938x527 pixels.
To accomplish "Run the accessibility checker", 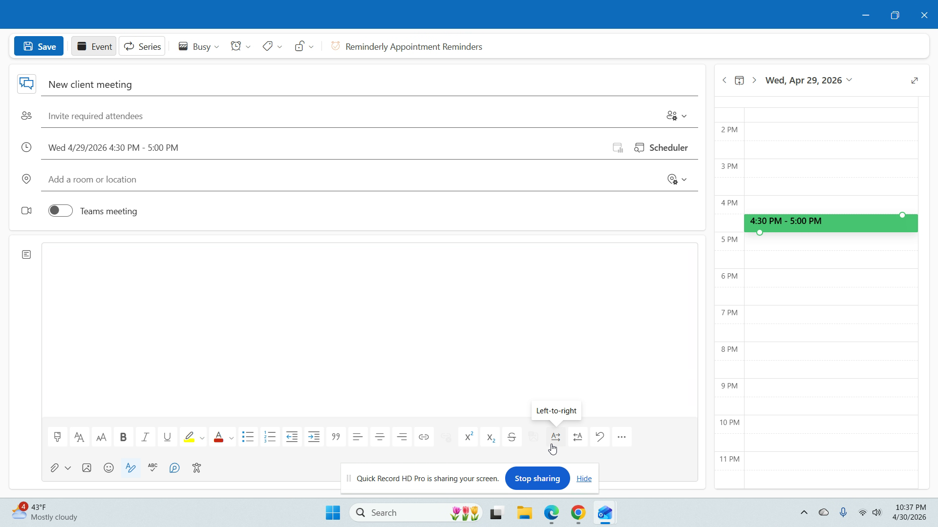I will coord(196,468).
